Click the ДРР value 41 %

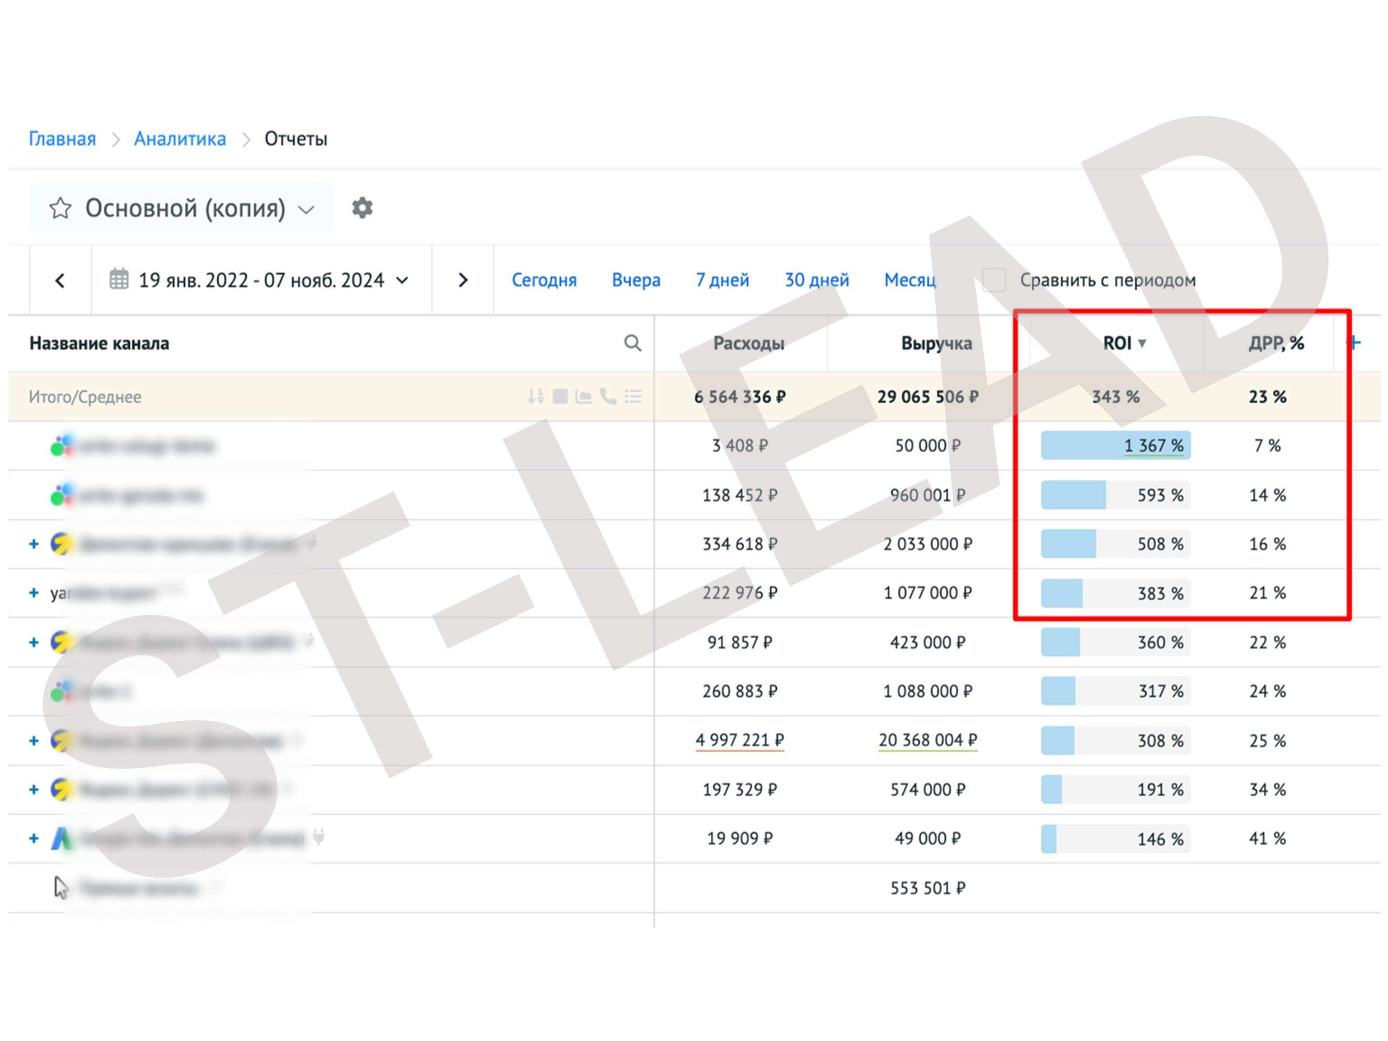point(1267,838)
